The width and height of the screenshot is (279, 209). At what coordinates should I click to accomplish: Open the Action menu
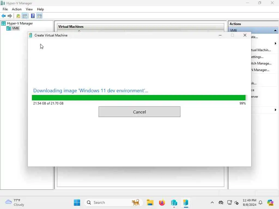[x=17, y=9]
